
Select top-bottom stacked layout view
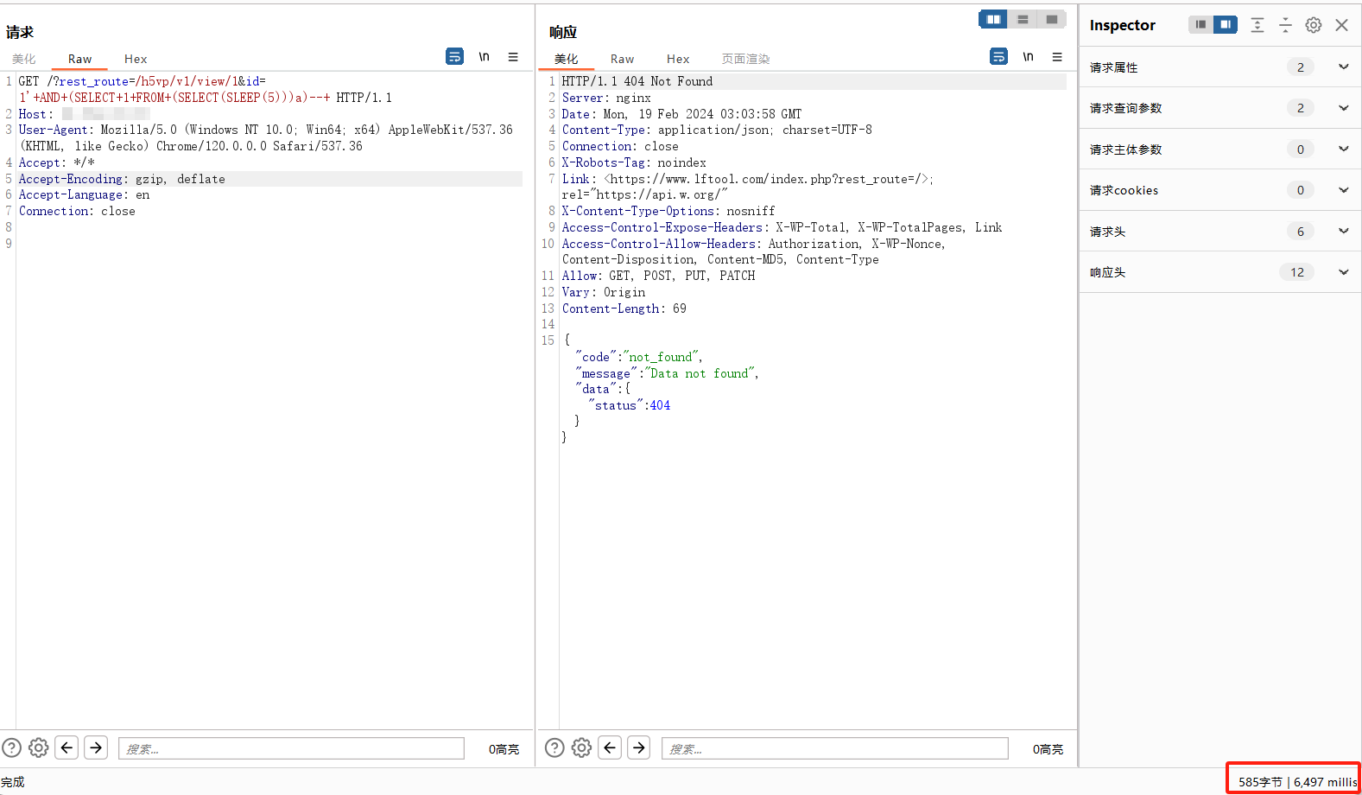[1023, 19]
